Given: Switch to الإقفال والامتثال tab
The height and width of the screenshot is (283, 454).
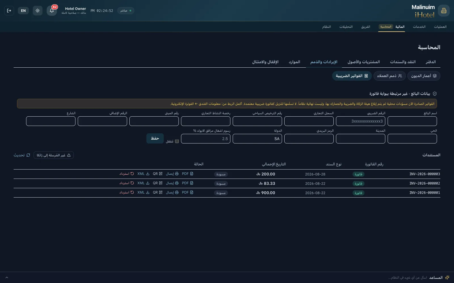Looking at the screenshot, I should tap(265, 62).
